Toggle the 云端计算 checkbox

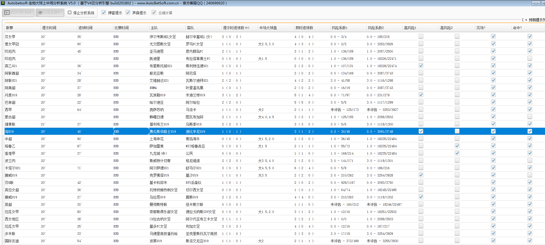154,13
